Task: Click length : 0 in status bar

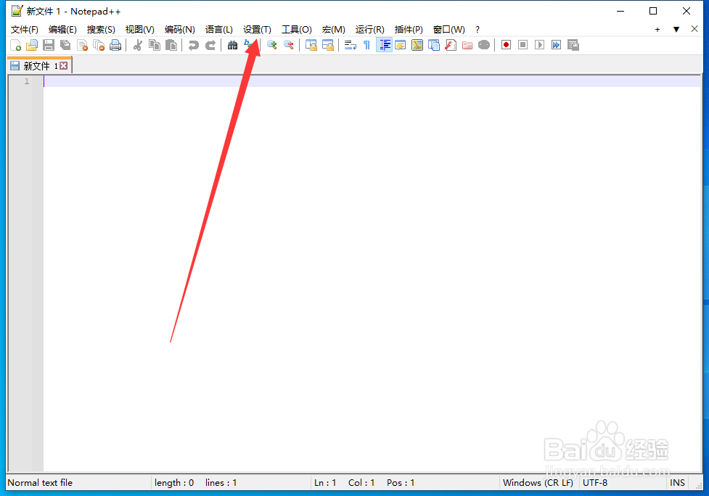Action: [x=174, y=482]
